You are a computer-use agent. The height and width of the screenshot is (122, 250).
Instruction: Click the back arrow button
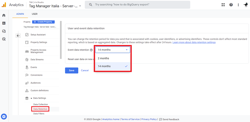click(18, 35)
